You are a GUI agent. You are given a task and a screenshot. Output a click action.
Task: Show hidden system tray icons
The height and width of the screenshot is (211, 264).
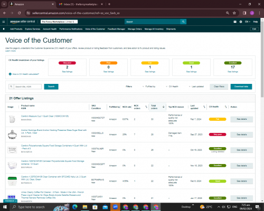(x=219, y=207)
